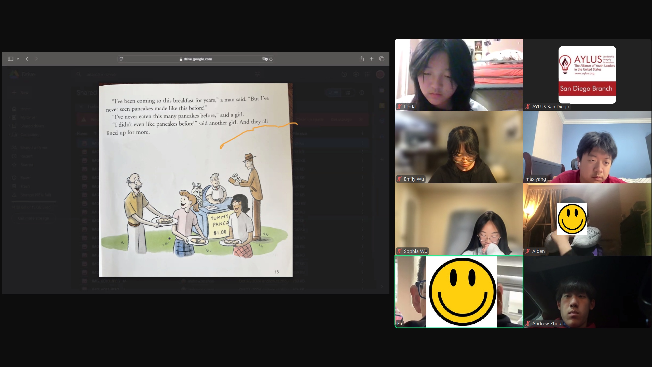The width and height of the screenshot is (652, 367).
Task: Open Tasks in Drive side panel
Action: 382,121
